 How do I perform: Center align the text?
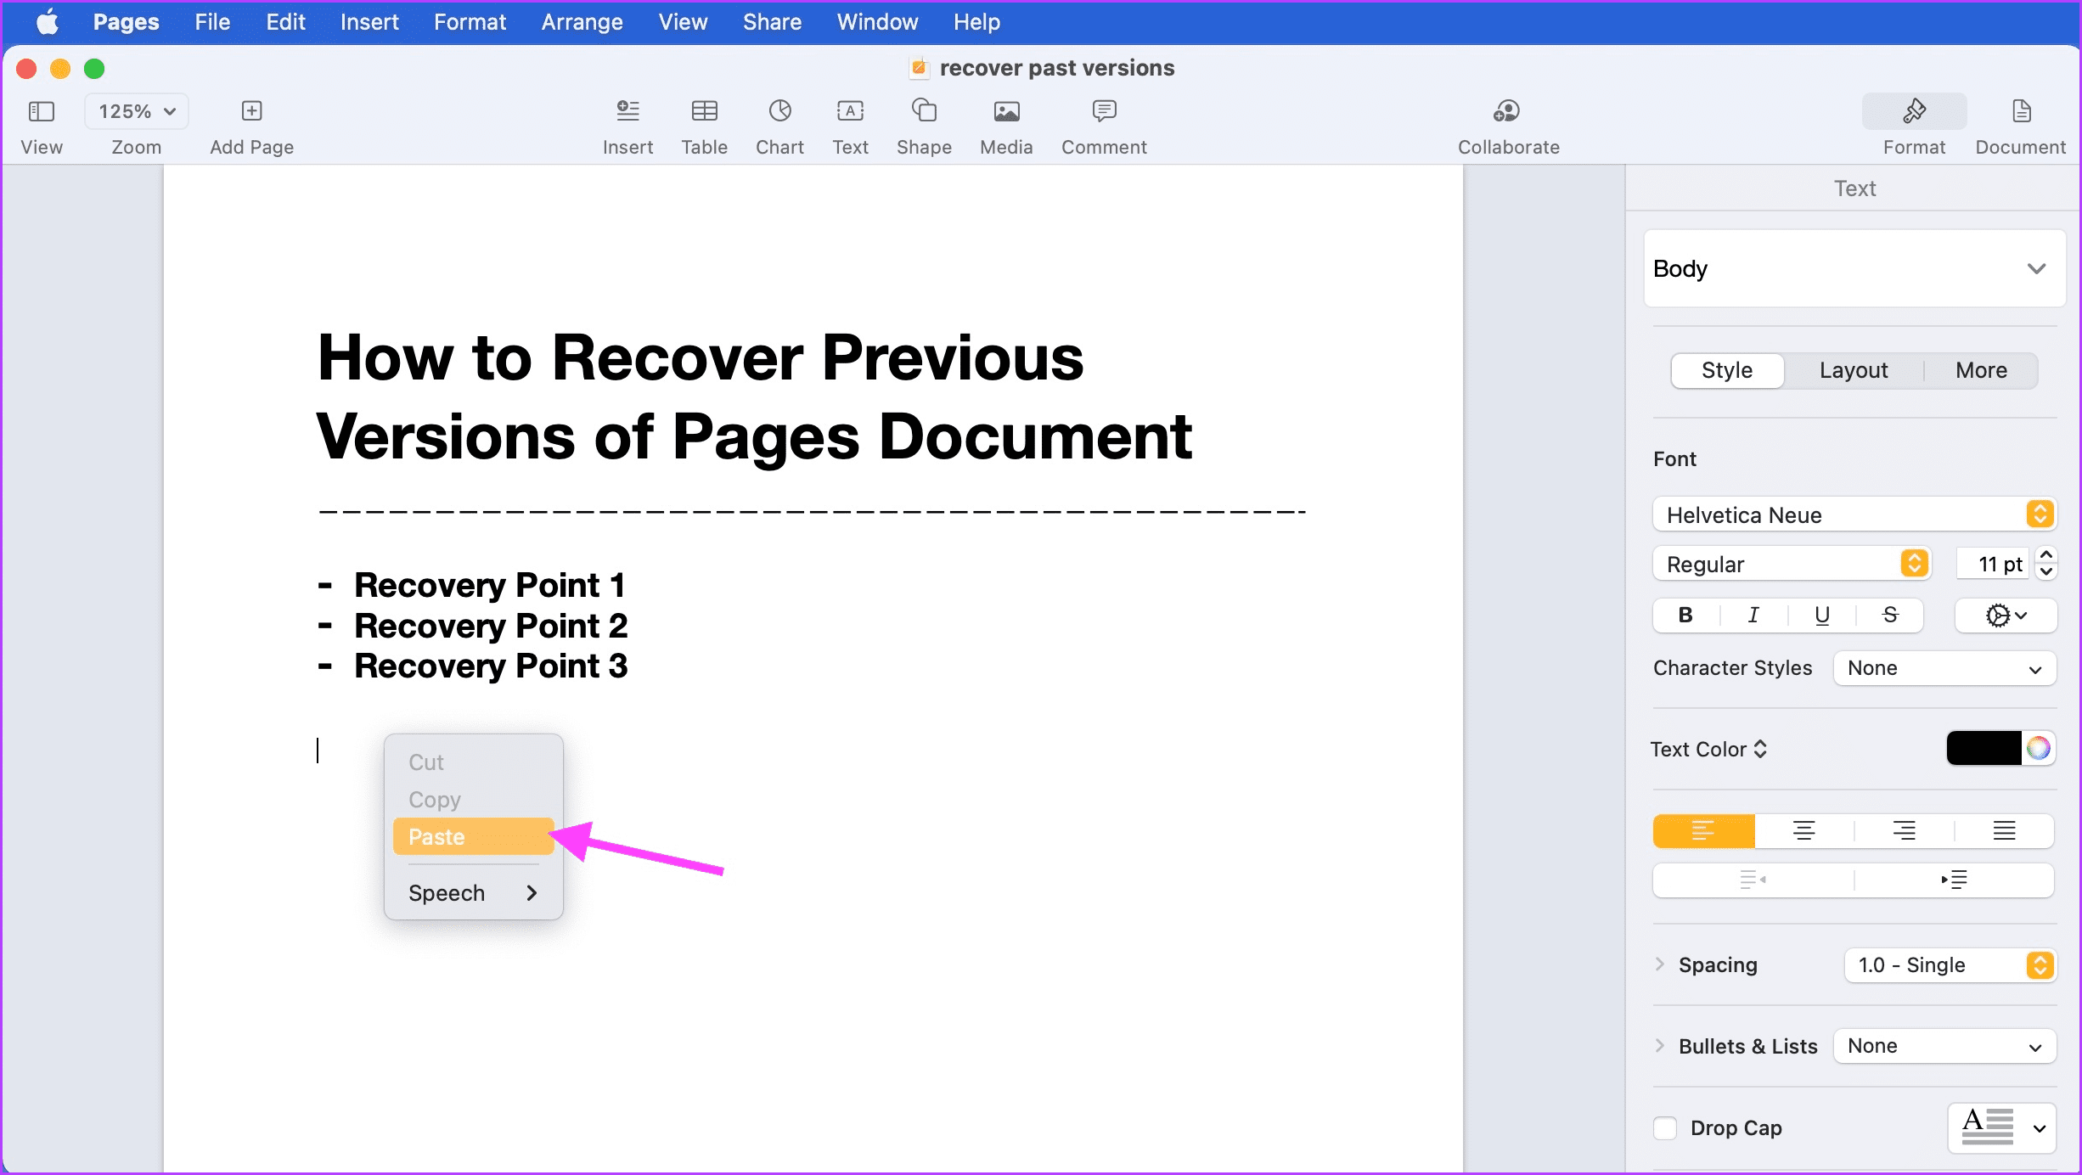(x=1803, y=831)
